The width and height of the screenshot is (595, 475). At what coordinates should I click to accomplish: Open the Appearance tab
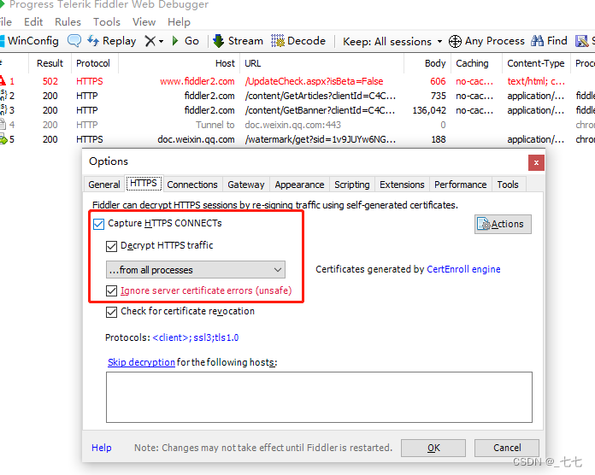point(299,185)
